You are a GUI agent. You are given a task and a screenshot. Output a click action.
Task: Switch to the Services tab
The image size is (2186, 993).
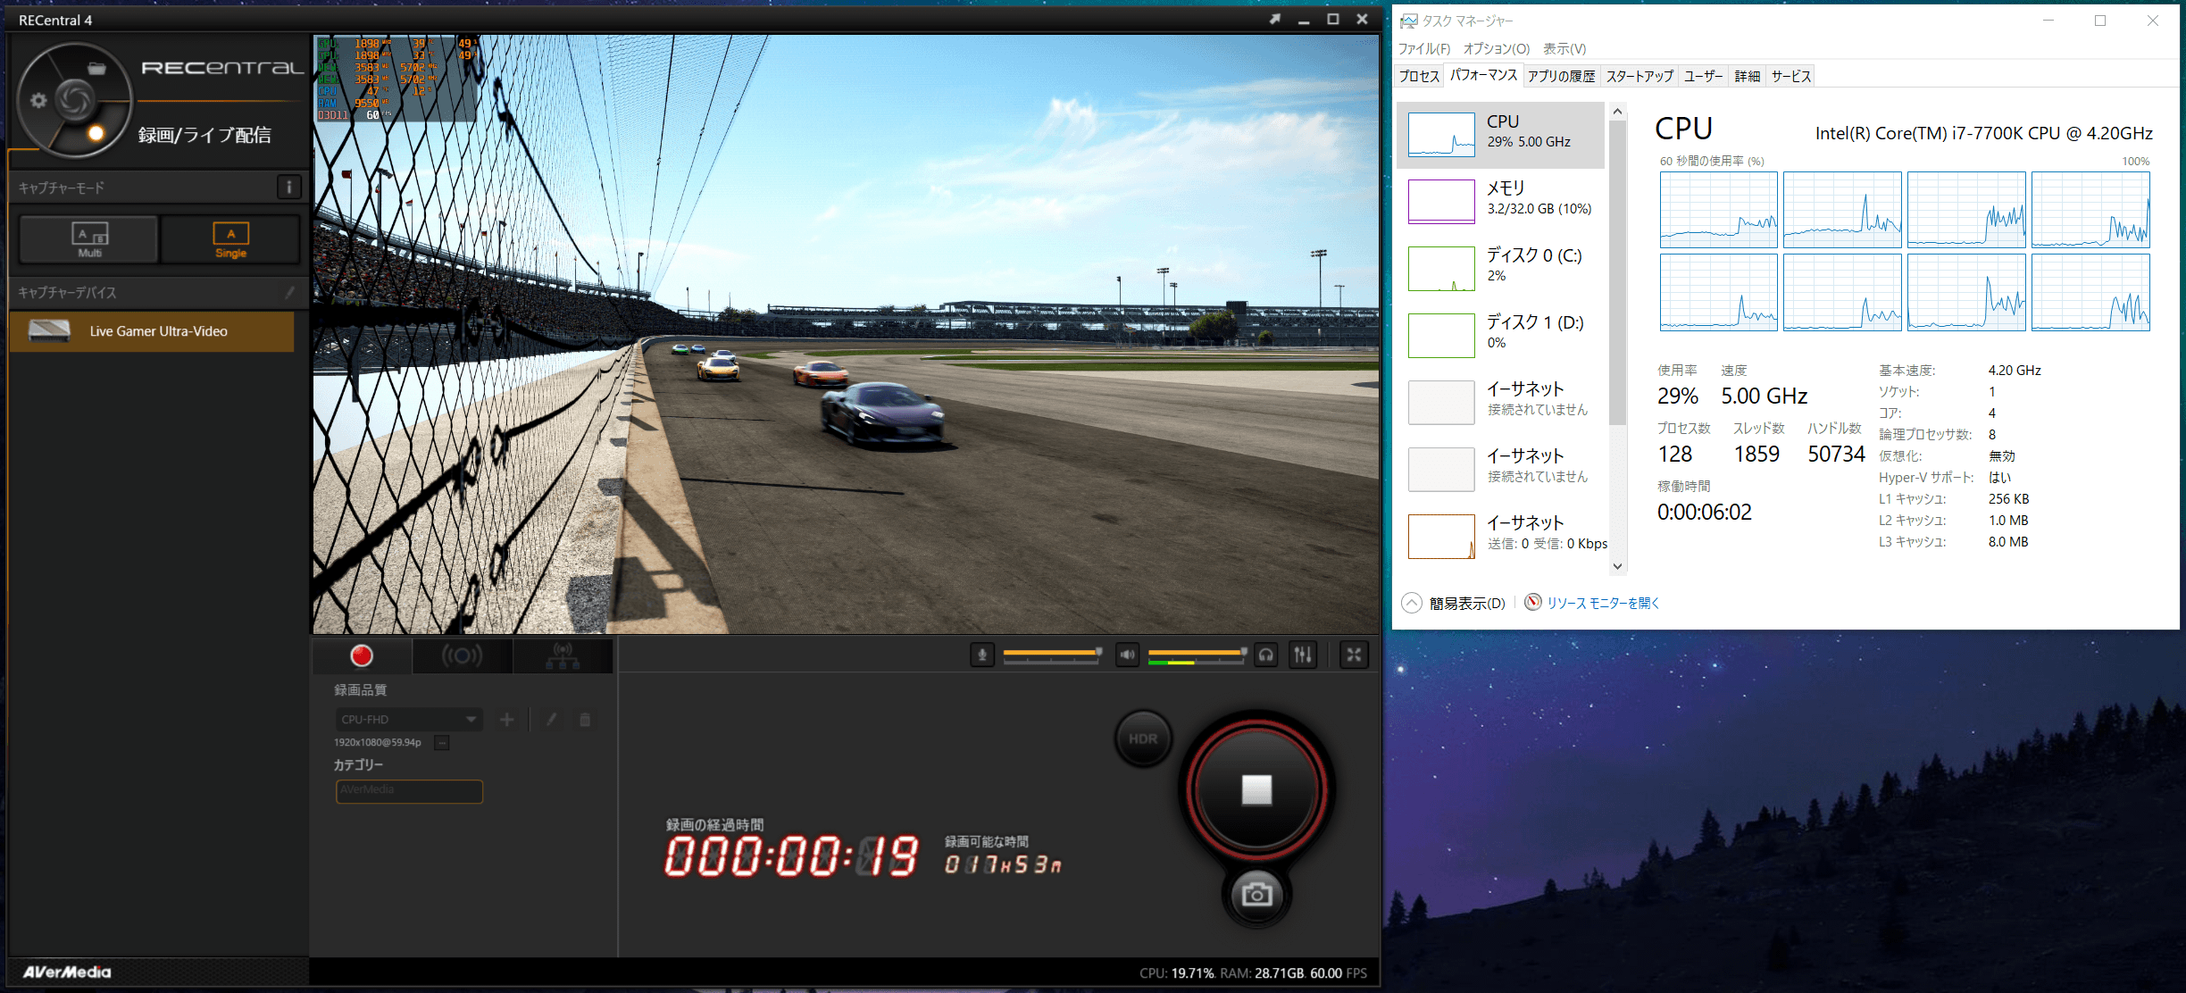pos(1790,77)
